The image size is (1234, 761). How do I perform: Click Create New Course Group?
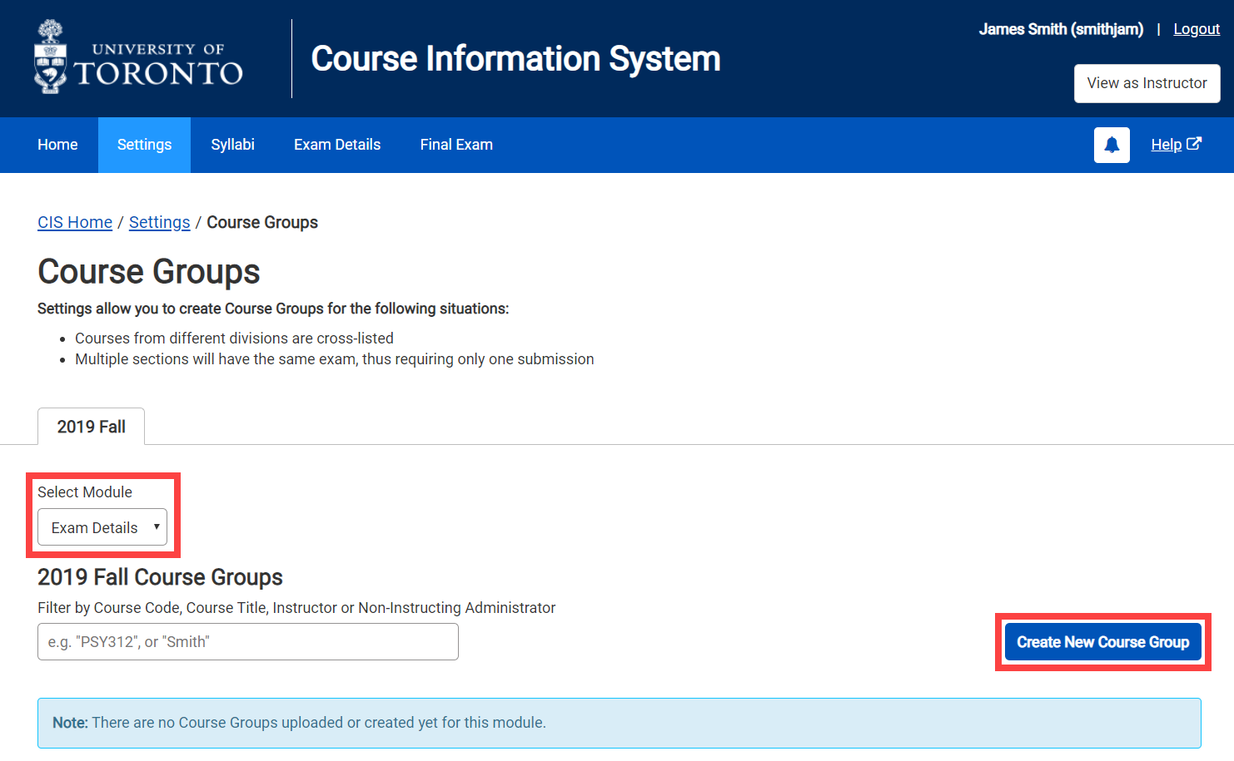pos(1102,641)
